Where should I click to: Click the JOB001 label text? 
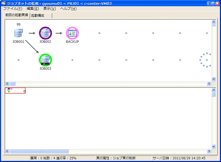coord(18,41)
